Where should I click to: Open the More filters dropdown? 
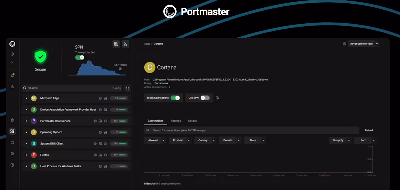[255, 140]
